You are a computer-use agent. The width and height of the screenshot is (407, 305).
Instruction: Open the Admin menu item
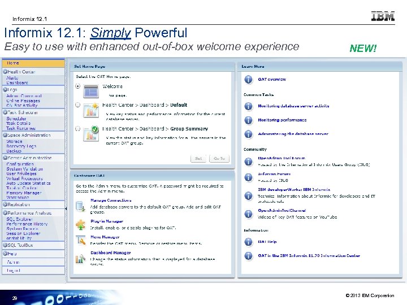point(33,262)
